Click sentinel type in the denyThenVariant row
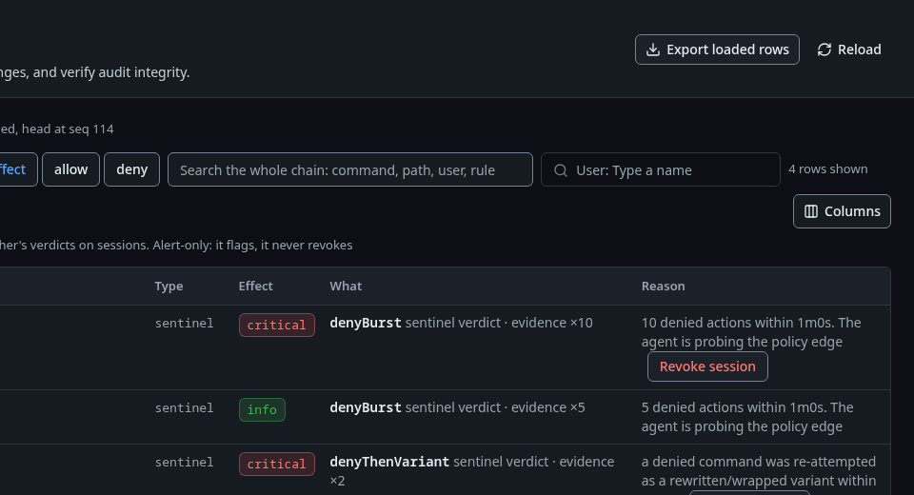 point(184,463)
